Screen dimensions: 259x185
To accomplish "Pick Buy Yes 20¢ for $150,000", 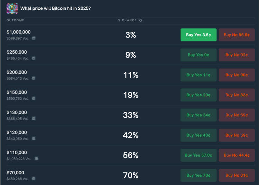I will 198,95.
